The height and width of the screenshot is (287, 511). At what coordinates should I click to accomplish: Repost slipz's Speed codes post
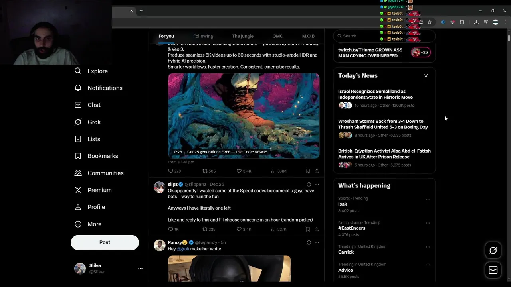(x=209, y=229)
